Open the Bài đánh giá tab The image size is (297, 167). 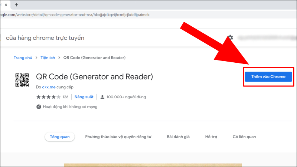click(x=178, y=137)
